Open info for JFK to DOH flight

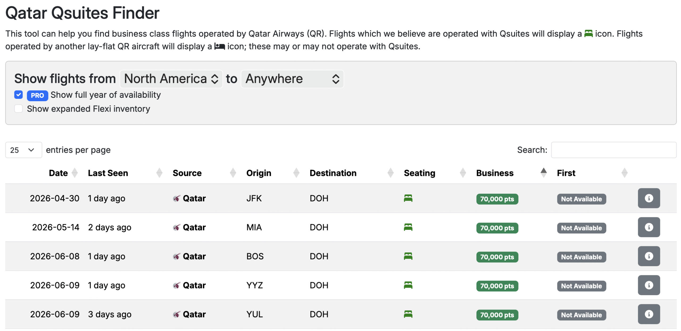[648, 198]
